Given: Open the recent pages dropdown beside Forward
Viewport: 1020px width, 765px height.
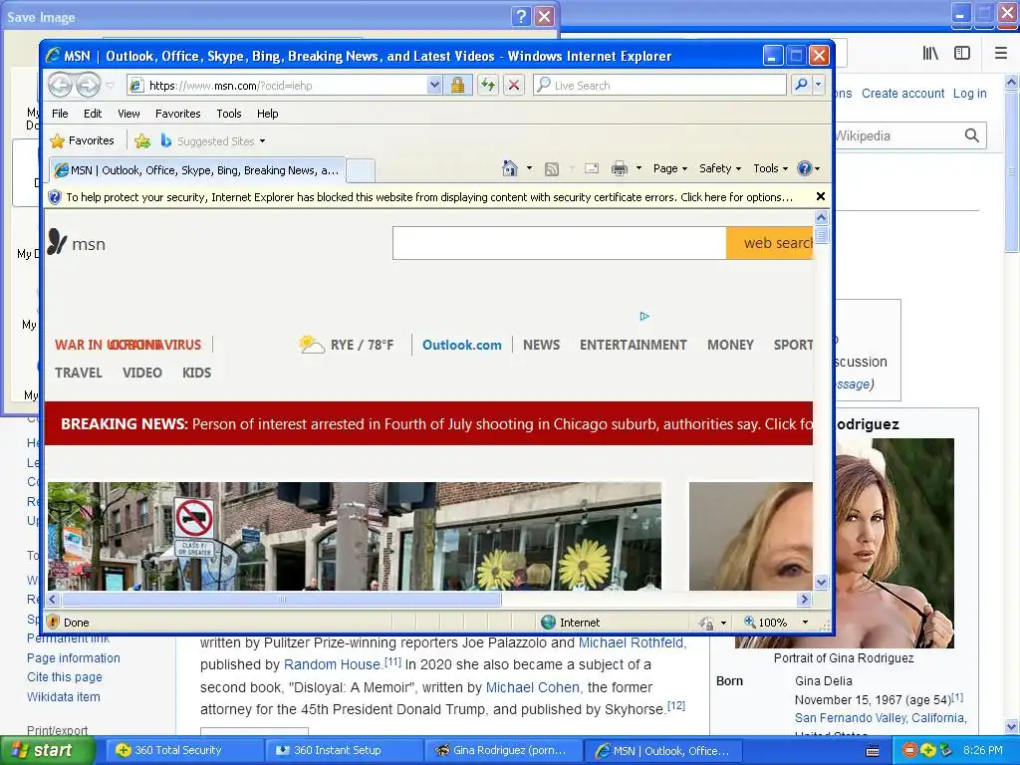Looking at the screenshot, I should pyautogui.click(x=110, y=86).
